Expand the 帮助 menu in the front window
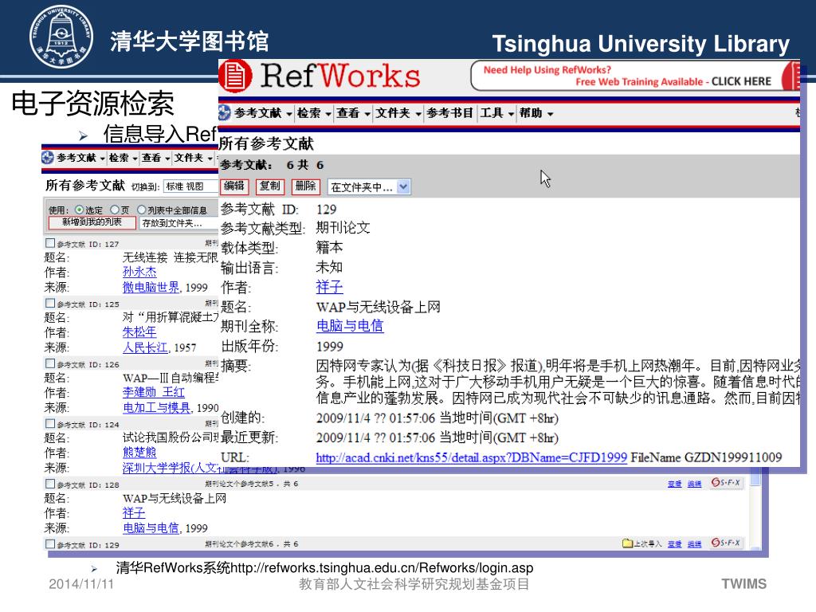The image size is (816, 612). point(536,113)
